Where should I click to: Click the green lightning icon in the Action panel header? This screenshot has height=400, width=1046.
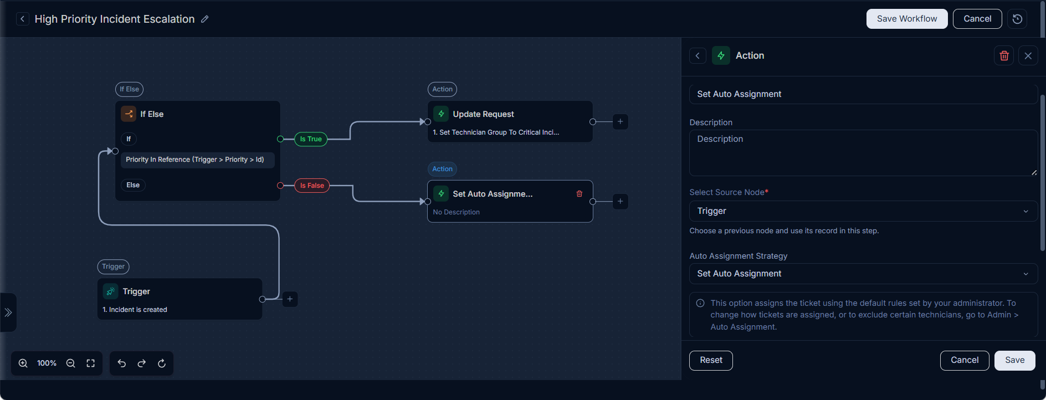(721, 55)
